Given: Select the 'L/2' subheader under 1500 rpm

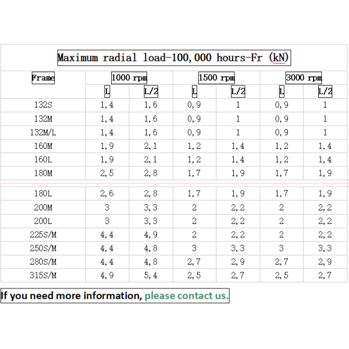Looking at the screenshot, I should (238, 91).
